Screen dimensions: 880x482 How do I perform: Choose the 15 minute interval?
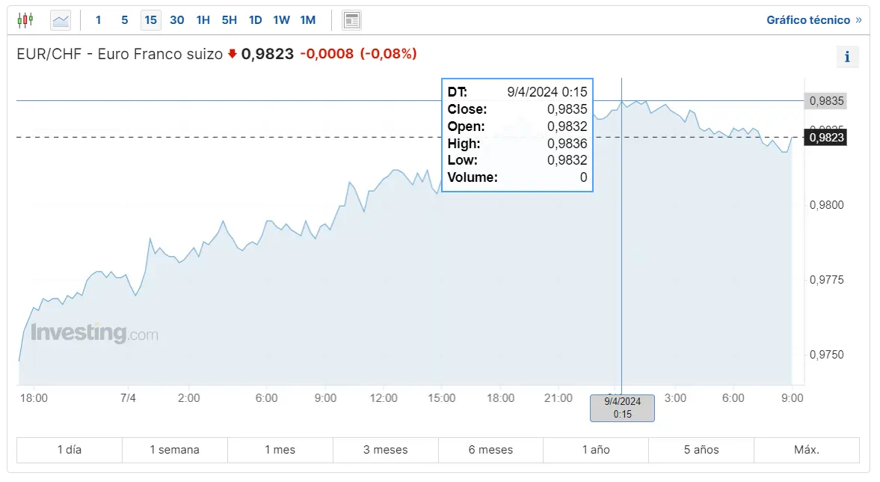150,20
